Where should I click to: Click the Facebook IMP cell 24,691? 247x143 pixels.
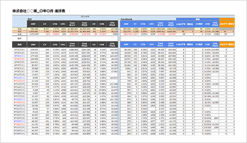(x=126, y=65)
